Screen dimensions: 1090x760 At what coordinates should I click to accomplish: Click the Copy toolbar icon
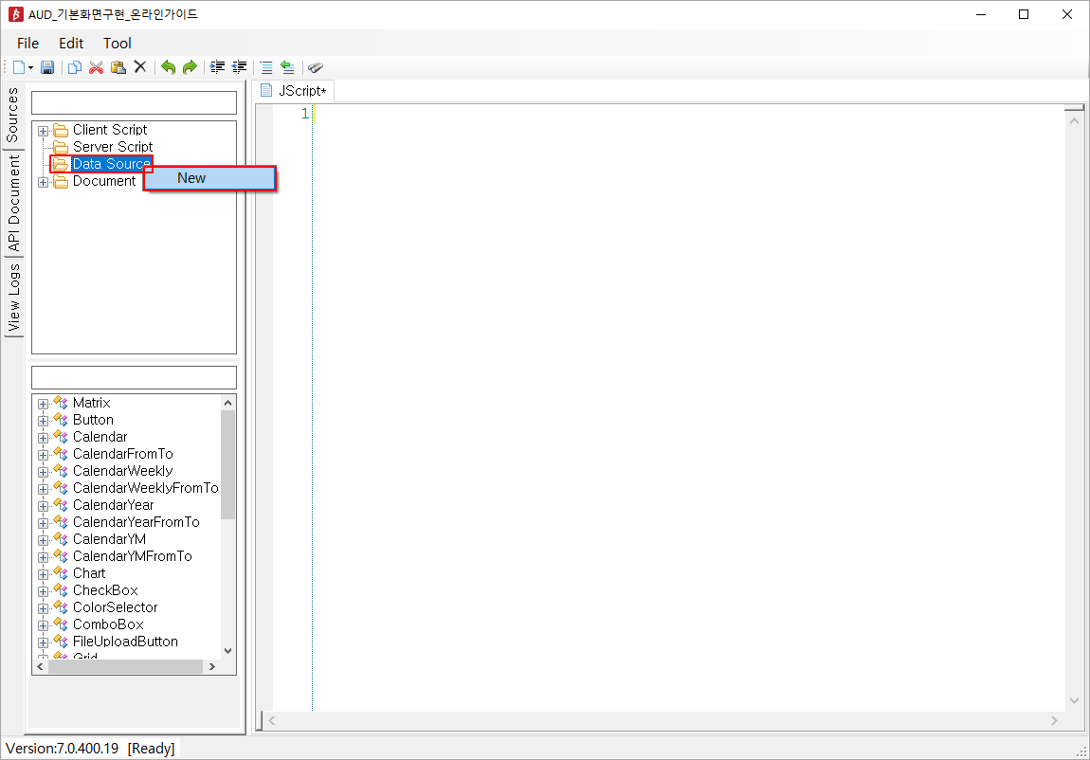pos(75,67)
